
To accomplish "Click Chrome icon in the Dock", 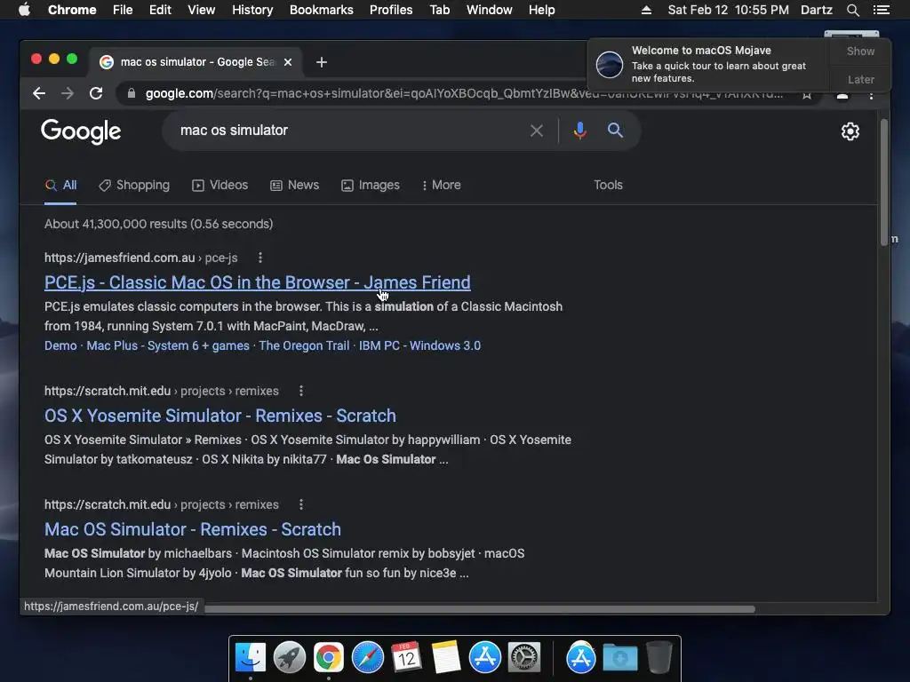I will 329,658.
